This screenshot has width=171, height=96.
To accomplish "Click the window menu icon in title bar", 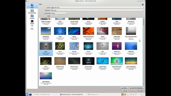I will click(x=26, y=1).
